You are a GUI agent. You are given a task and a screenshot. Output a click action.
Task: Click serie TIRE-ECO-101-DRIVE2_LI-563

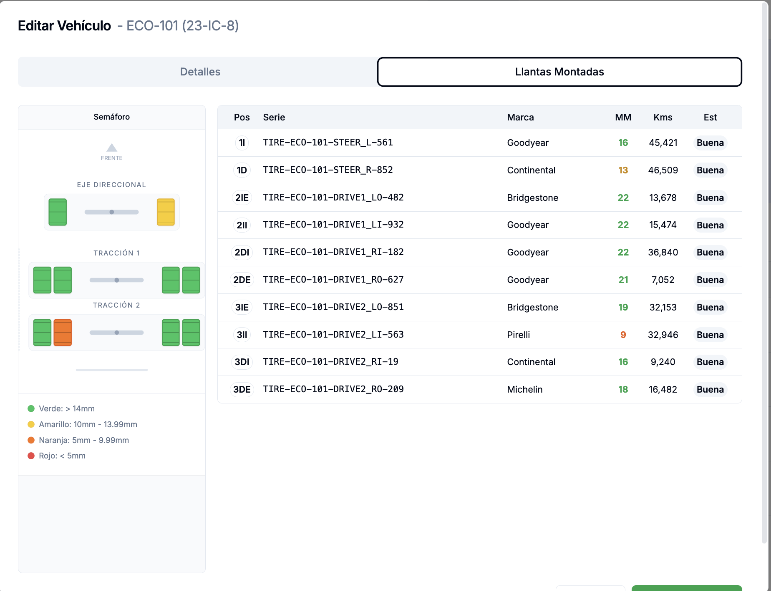[333, 335]
